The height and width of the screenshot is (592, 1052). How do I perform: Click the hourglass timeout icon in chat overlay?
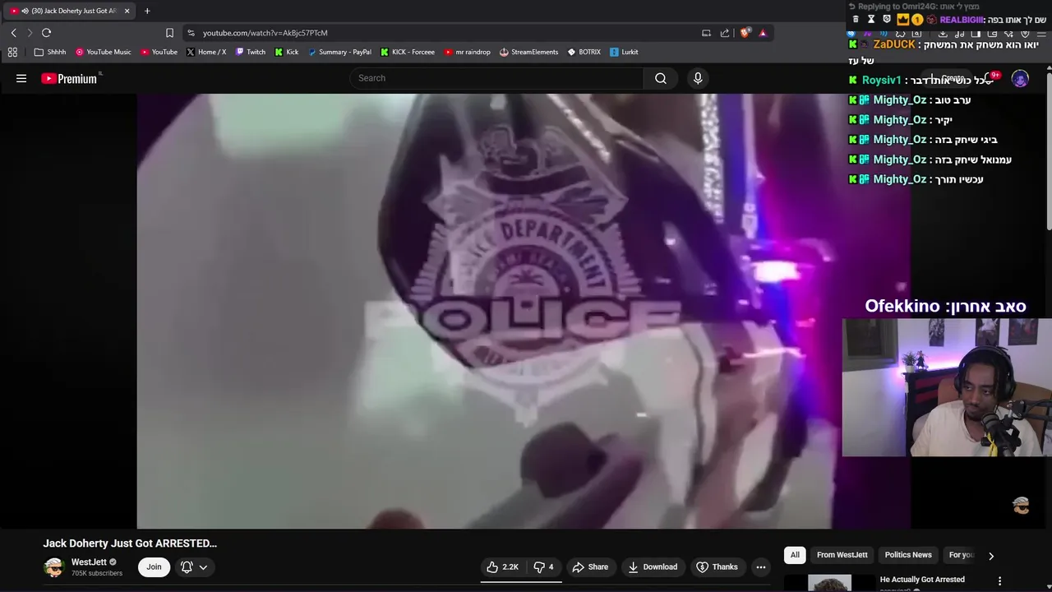(871, 19)
